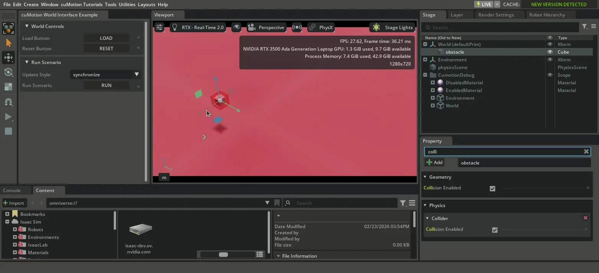599x273 pixels.
Task: Toggle visibility eye for obstacle prim
Action: 550,52
